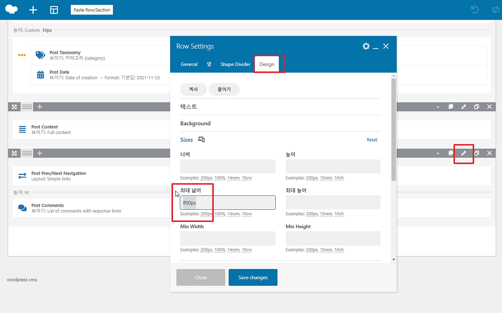Click move handle on the Post Prev/Next Navigation row
The height and width of the screenshot is (313, 502).
tap(14, 153)
